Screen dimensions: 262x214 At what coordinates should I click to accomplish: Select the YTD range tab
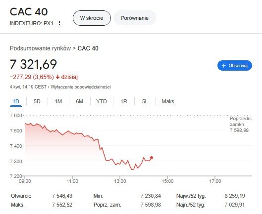pyautogui.click(x=102, y=101)
